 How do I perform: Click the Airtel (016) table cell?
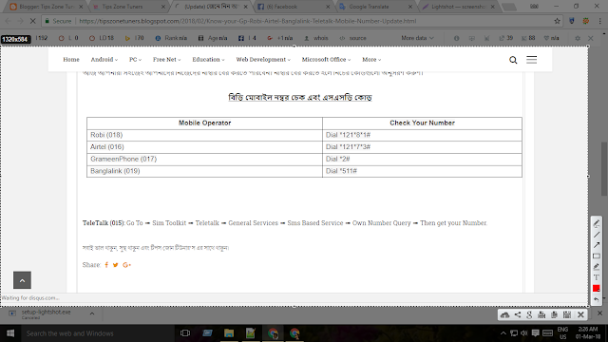(x=204, y=147)
